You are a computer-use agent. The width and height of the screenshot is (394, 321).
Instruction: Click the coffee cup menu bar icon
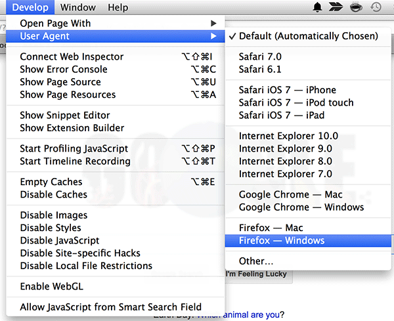point(356,8)
